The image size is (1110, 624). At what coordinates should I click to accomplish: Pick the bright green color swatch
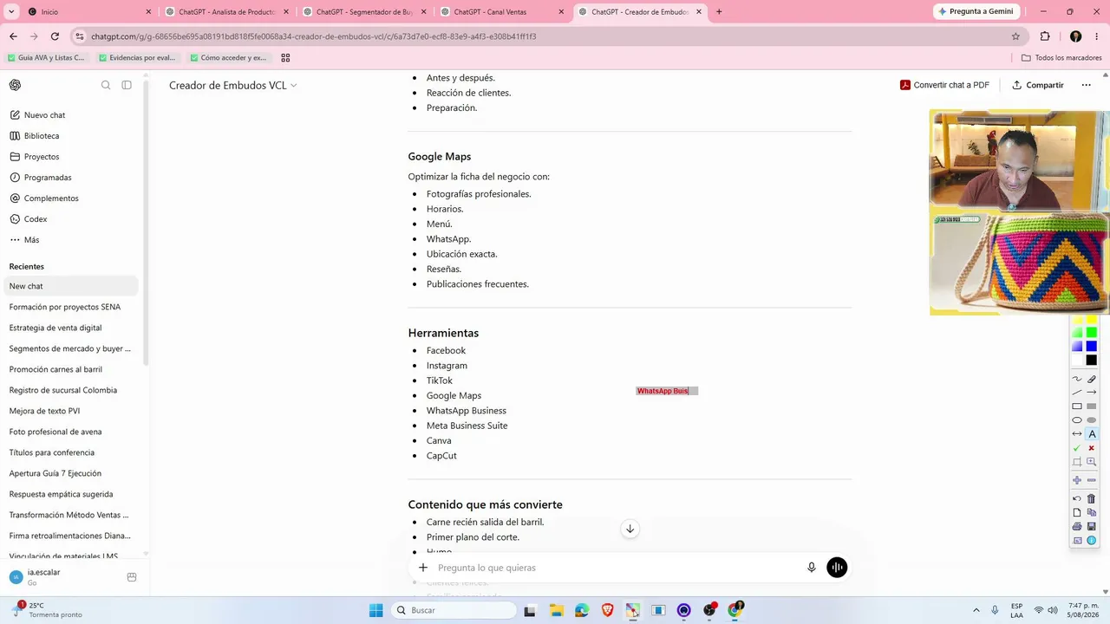(x=1092, y=333)
